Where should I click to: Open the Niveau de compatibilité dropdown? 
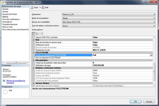[154, 22]
